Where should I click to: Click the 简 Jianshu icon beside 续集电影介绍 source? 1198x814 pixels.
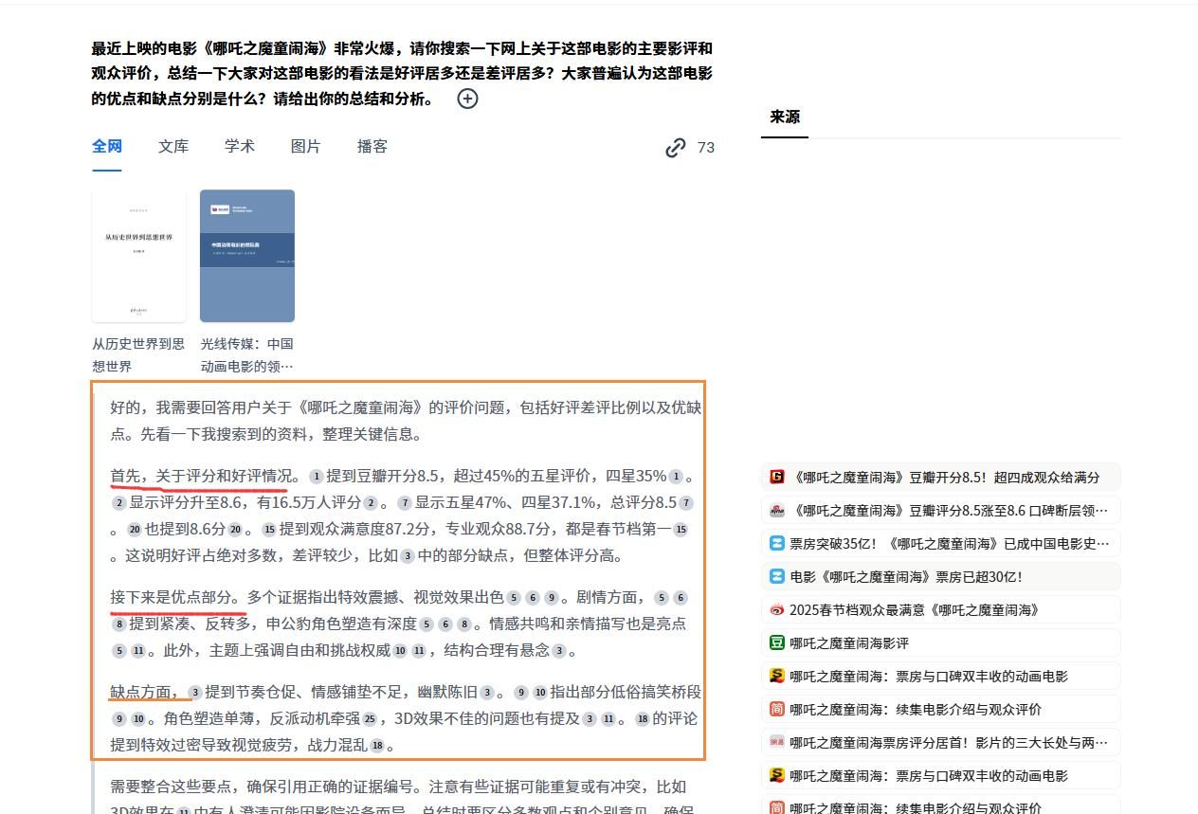(x=776, y=710)
